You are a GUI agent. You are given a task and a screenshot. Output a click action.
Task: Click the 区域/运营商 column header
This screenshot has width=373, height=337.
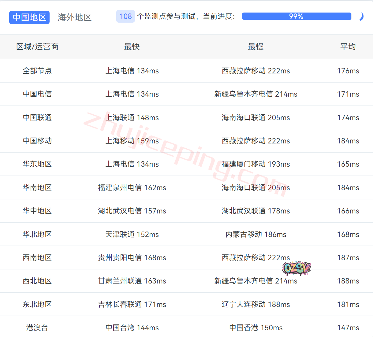pyautogui.click(x=37, y=47)
